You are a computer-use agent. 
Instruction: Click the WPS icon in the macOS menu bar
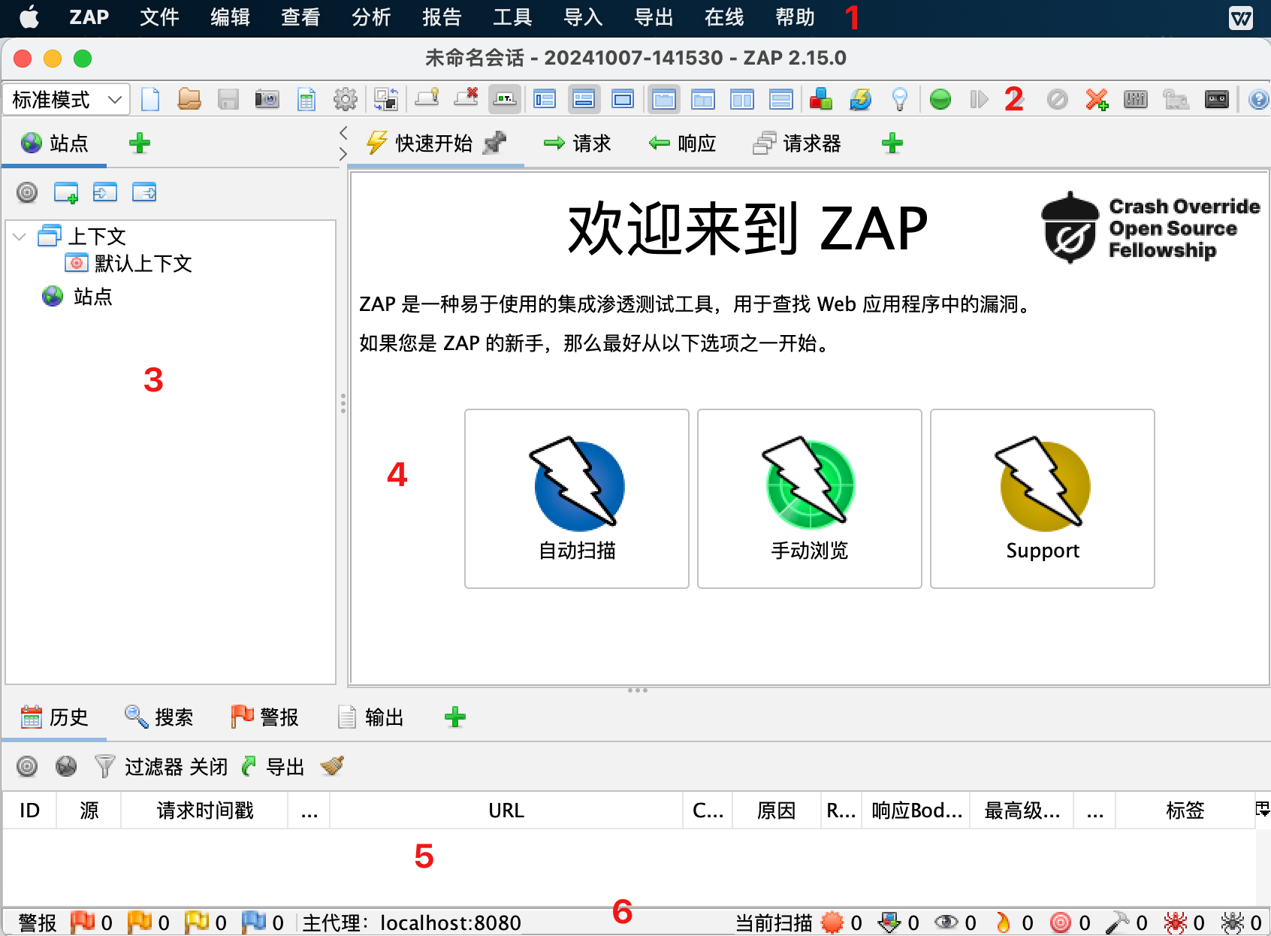pos(1240,18)
